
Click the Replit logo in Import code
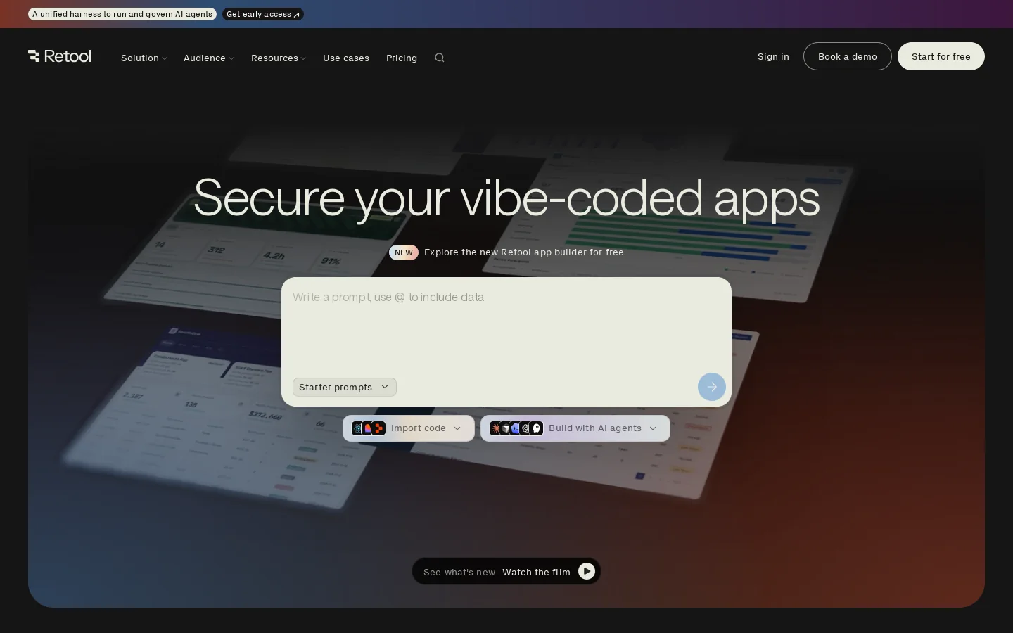click(x=378, y=428)
